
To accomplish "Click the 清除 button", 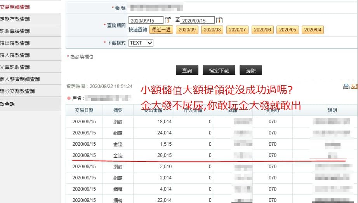I will 251,71.
